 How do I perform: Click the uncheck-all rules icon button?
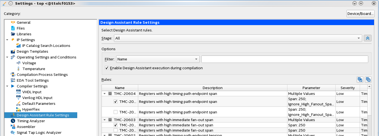[x=368, y=80]
